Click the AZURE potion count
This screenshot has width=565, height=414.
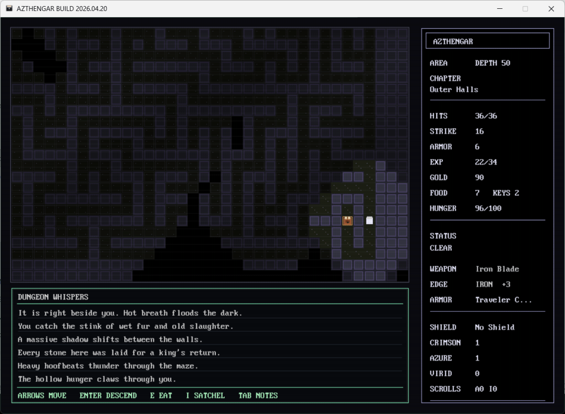click(x=477, y=358)
